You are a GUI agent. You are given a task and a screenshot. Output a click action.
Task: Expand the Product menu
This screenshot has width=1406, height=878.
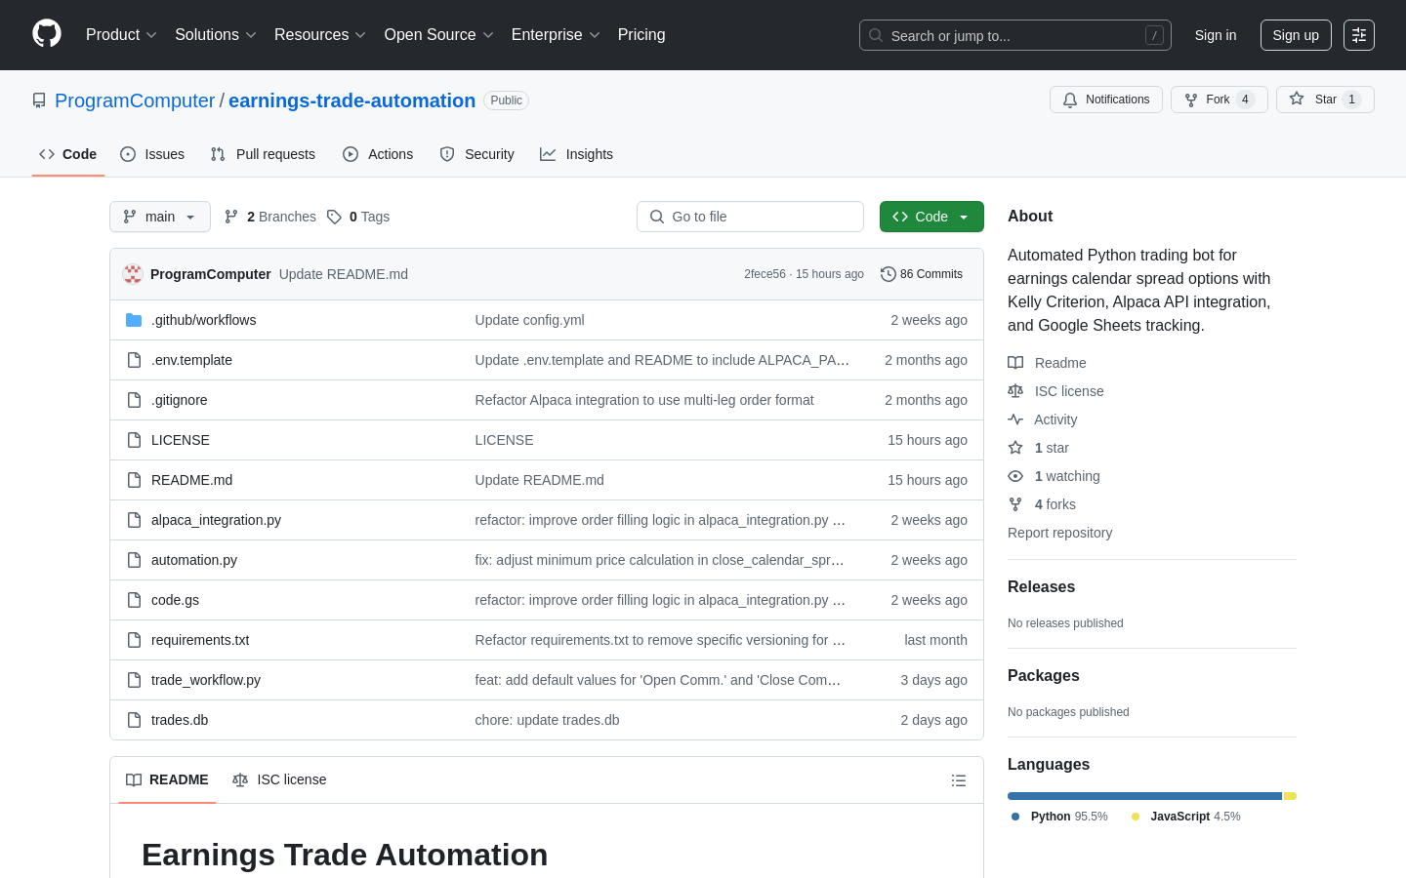(121, 35)
